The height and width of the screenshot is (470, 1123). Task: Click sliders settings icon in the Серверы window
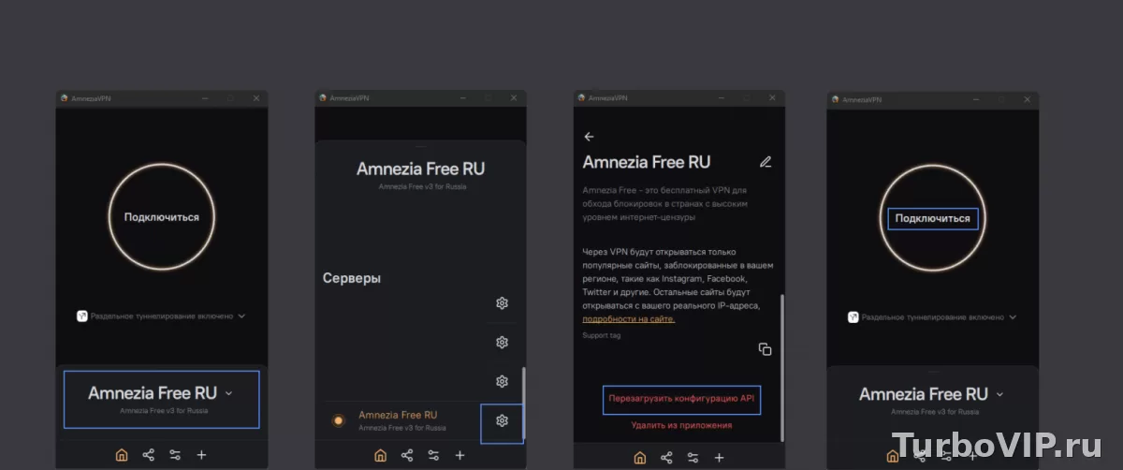click(x=433, y=455)
